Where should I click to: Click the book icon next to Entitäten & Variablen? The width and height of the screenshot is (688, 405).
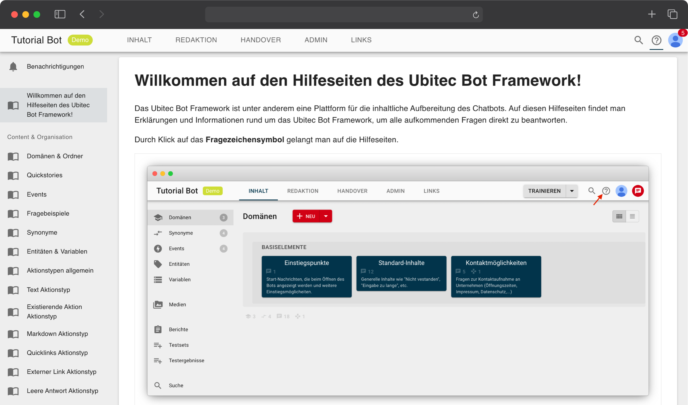click(13, 252)
